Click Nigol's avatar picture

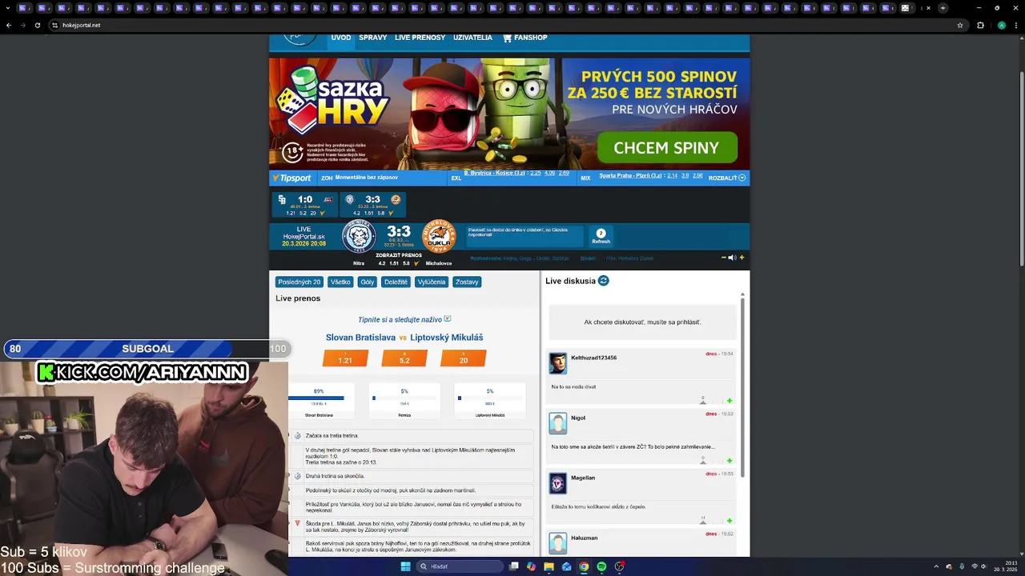pyautogui.click(x=557, y=423)
